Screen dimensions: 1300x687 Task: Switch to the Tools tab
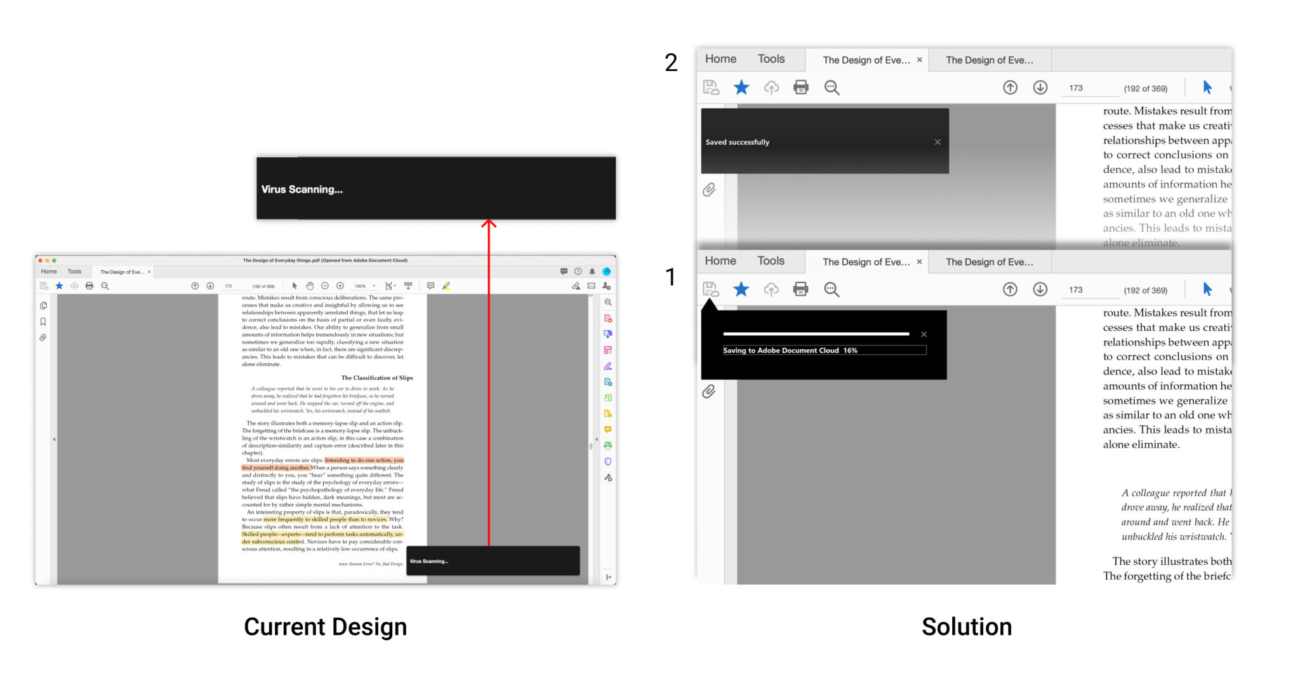click(x=74, y=271)
